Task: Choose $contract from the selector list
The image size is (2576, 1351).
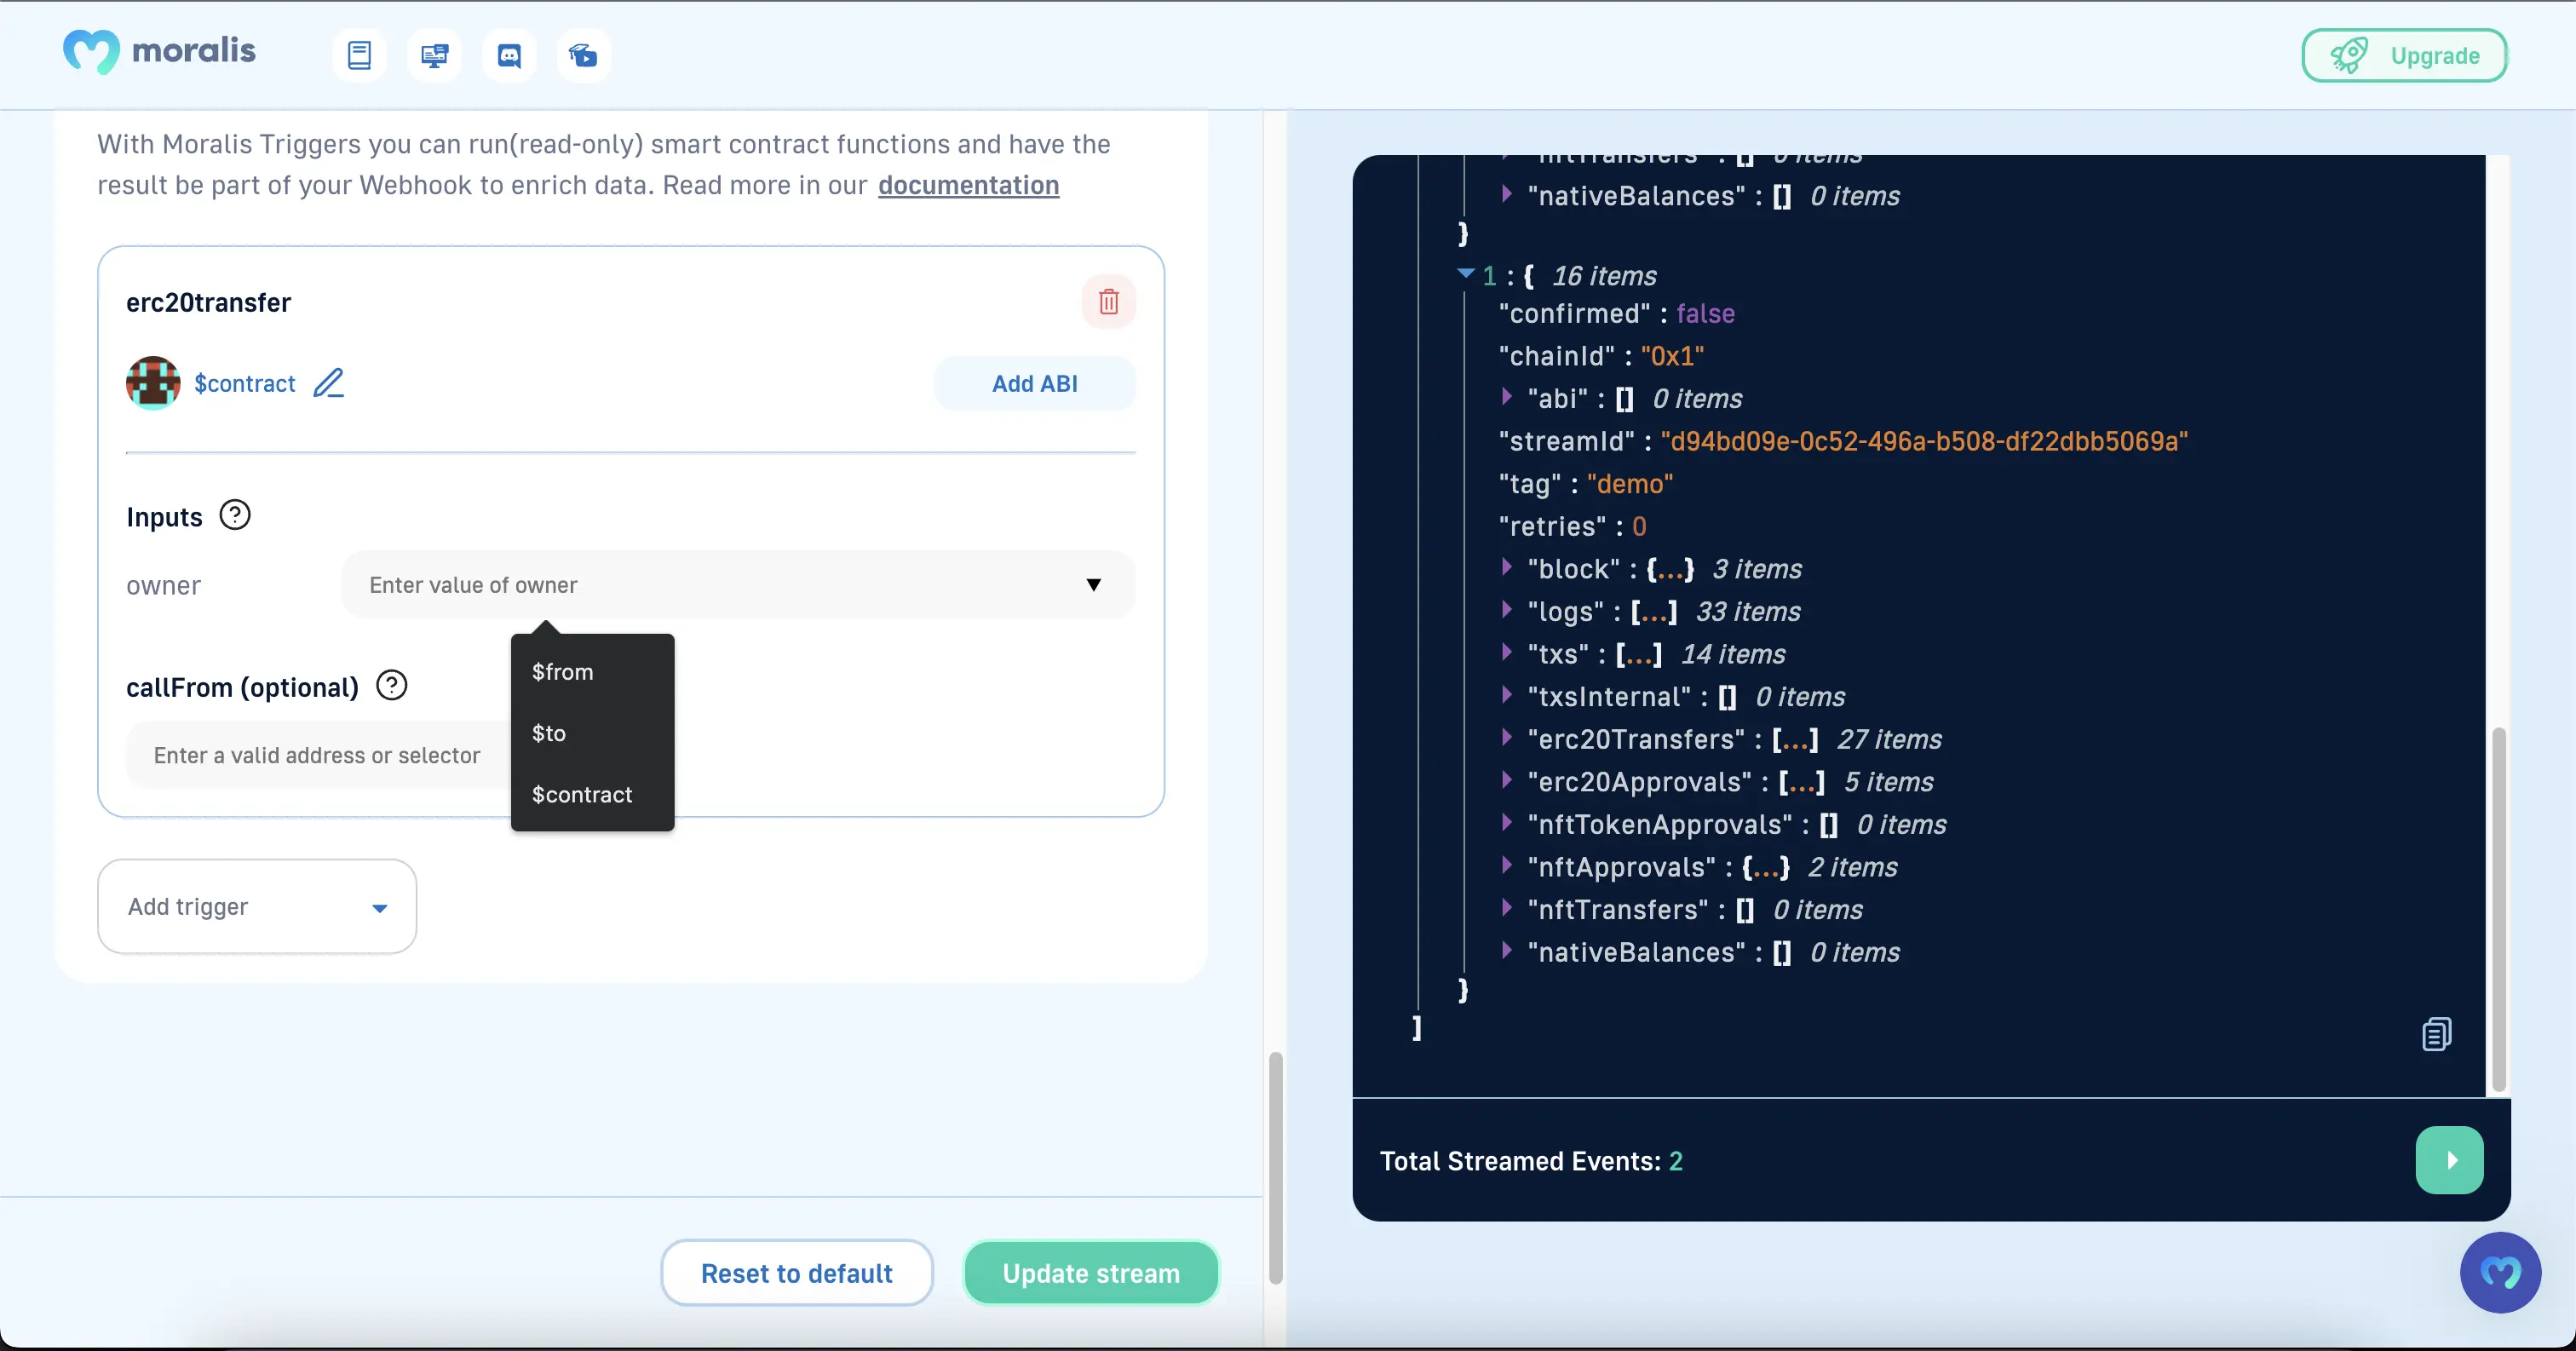Action: [x=582, y=795]
